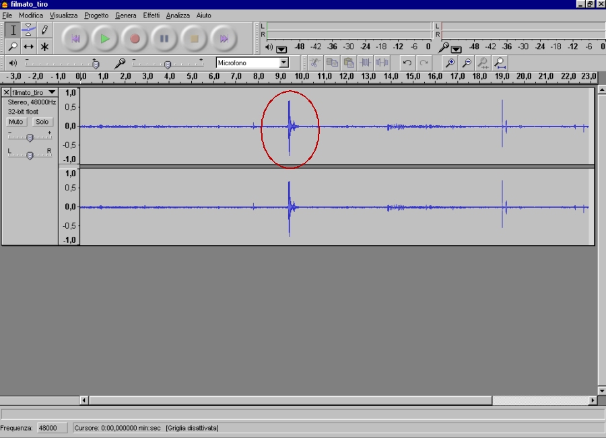Click the "32-bit float" track format text
Image resolution: width=606 pixels, height=438 pixels.
(23, 112)
